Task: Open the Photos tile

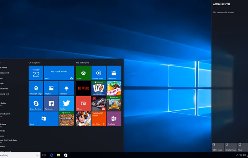Action: tap(51, 88)
